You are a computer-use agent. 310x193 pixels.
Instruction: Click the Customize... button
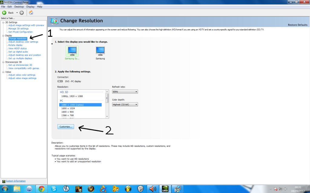click(66, 127)
